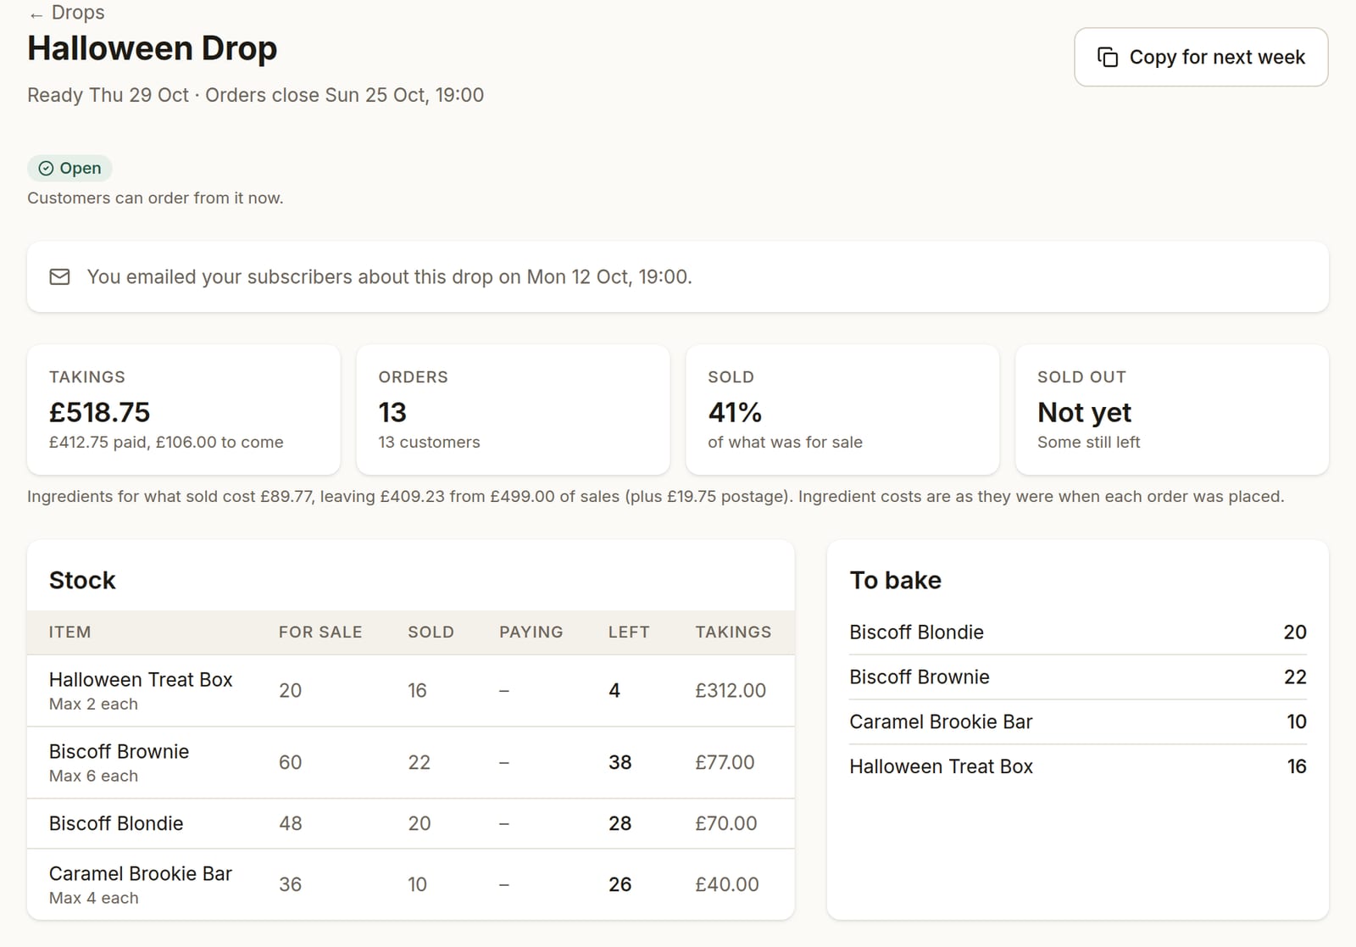Click Halloween Treat Box in the To bake list
This screenshot has width=1356, height=947.
click(x=941, y=766)
